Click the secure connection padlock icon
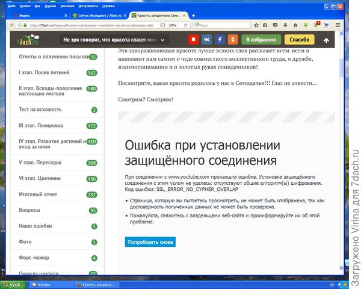361x289 pixels. [x=25, y=25]
